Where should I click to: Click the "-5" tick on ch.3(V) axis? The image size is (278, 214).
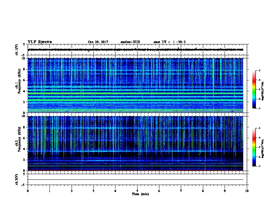pyautogui.click(x=24, y=185)
